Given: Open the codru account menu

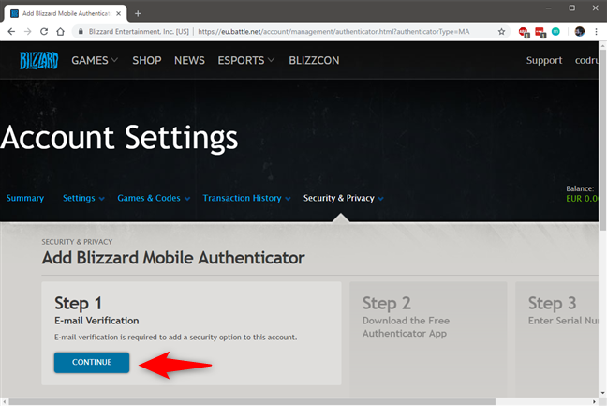Looking at the screenshot, I should [586, 60].
